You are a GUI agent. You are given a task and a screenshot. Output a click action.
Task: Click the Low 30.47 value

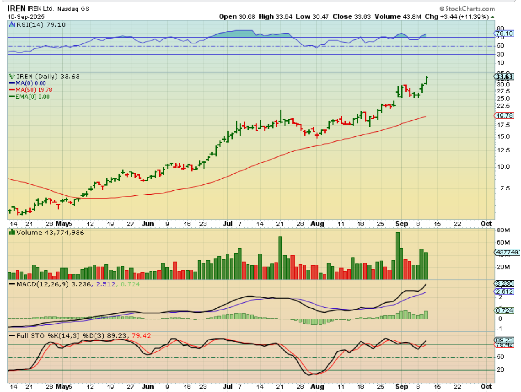coord(312,17)
